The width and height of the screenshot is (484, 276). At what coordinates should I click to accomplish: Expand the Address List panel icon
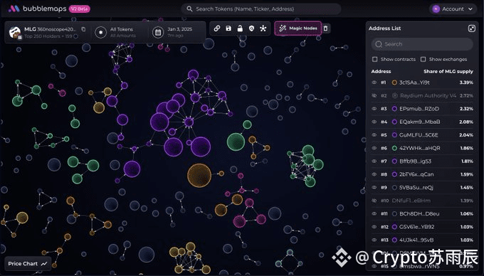(x=472, y=28)
